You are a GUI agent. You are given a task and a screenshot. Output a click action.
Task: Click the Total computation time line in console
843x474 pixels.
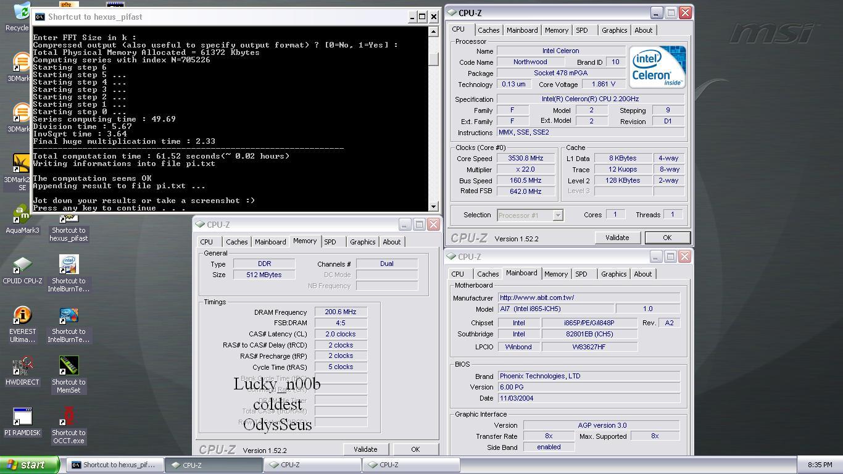(x=161, y=156)
